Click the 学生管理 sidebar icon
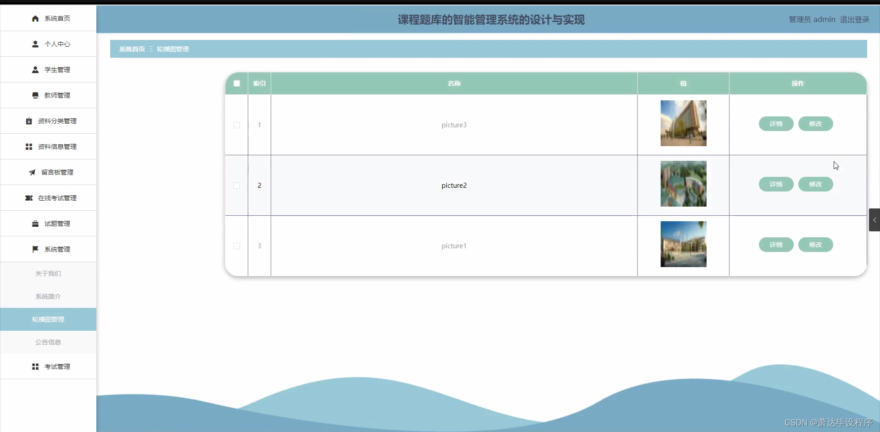The width and height of the screenshot is (880, 432). (x=35, y=70)
